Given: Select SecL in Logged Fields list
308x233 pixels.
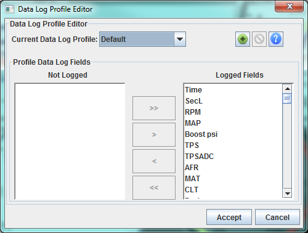Looking at the screenshot, I should click(x=233, y=101).
